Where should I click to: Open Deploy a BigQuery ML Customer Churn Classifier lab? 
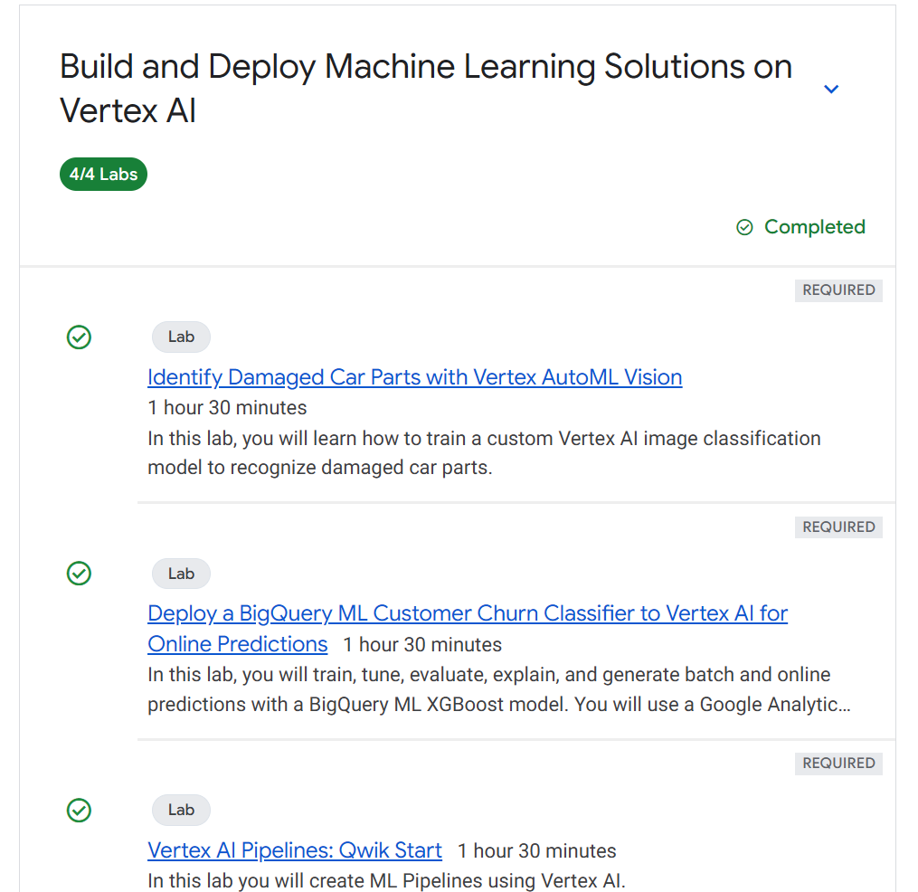coord(468,629)
